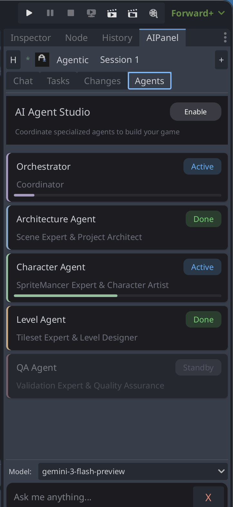This screenshot has width=233, height=507.
Task: Click the H history button
Action: click(13, 60)
